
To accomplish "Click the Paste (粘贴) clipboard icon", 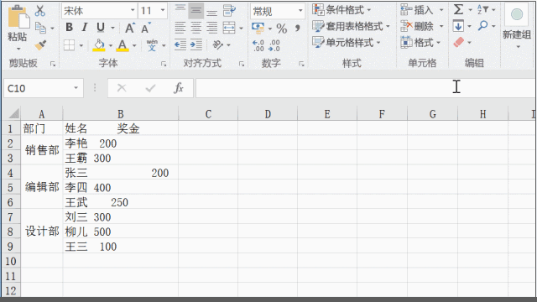I will click(x=18, y=18).
